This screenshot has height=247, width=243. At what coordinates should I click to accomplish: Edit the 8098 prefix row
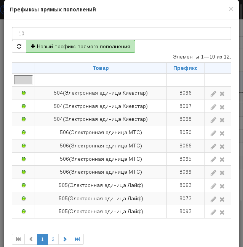[213, 120]
